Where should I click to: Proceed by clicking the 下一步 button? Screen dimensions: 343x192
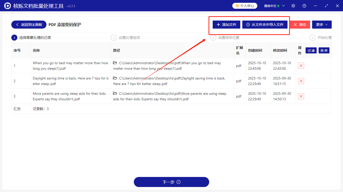(x=171, y=182)
